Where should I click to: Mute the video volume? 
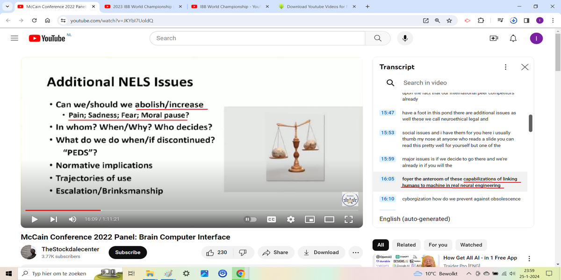coord(72,219)
